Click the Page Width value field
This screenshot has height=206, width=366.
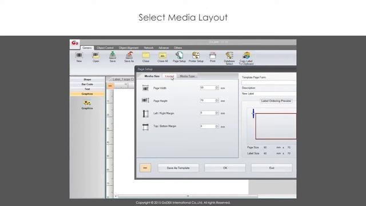tap(208, 88)
